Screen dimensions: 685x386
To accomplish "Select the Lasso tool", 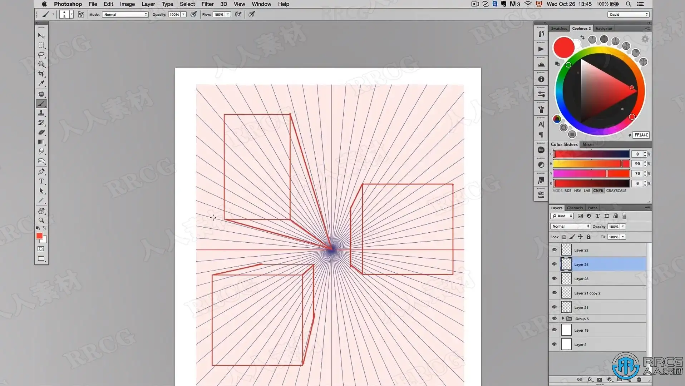I will [41, 55].
